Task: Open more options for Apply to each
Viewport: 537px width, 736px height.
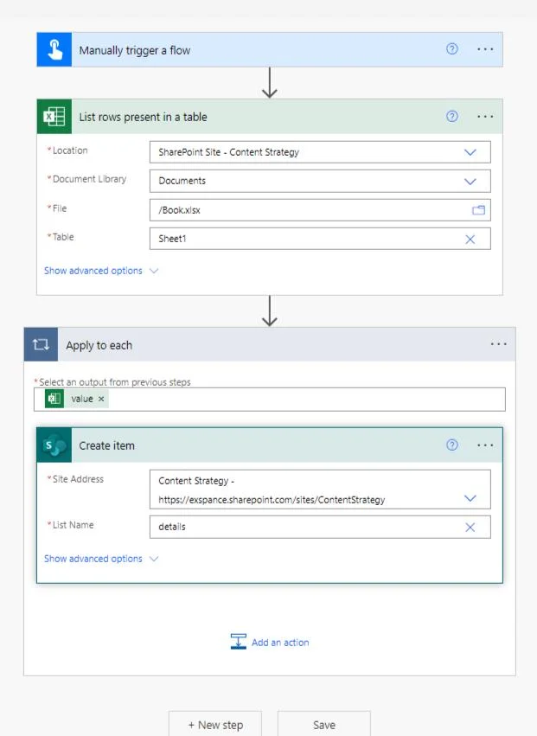Action: 498,344
